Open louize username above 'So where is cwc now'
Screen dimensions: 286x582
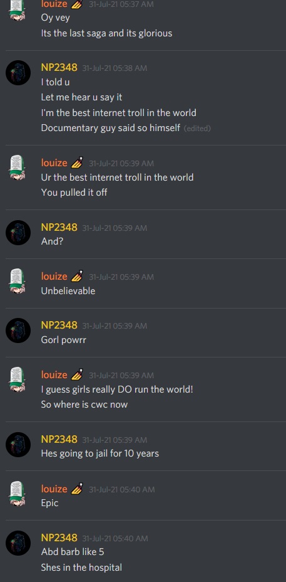[x=54, y=375]
